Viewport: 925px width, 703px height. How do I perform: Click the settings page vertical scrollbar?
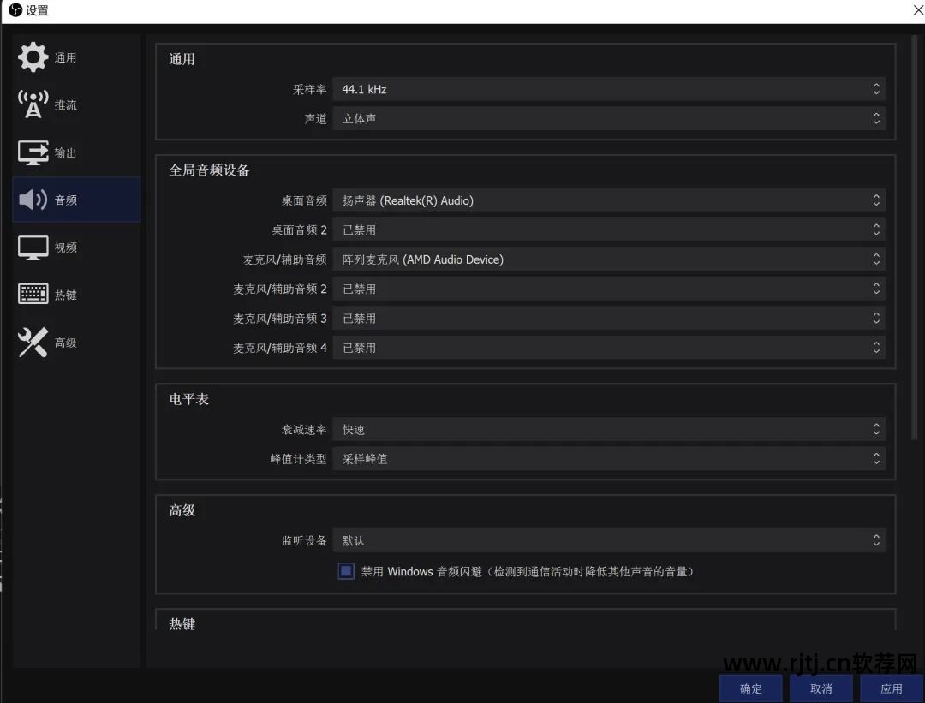(915, 238)
